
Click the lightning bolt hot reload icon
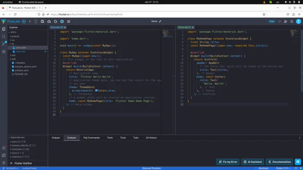tap(30, 21)
